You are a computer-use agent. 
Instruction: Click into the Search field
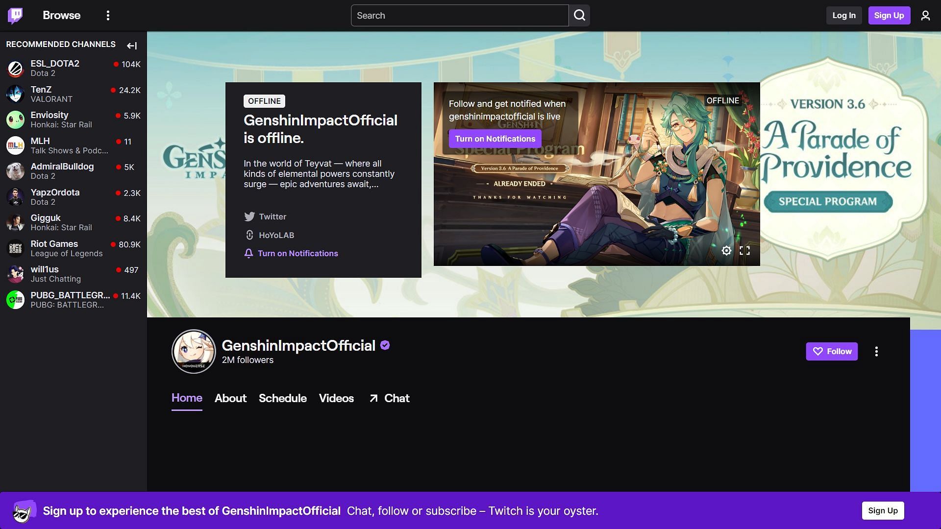click(460, 16)
